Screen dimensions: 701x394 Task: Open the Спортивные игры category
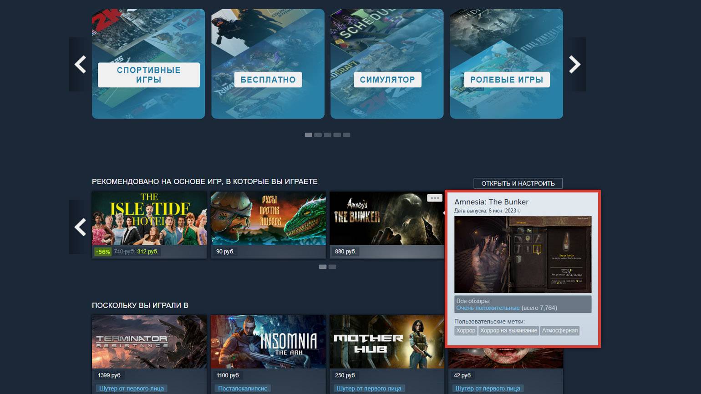pyautogui.click(x=148, y=64)
